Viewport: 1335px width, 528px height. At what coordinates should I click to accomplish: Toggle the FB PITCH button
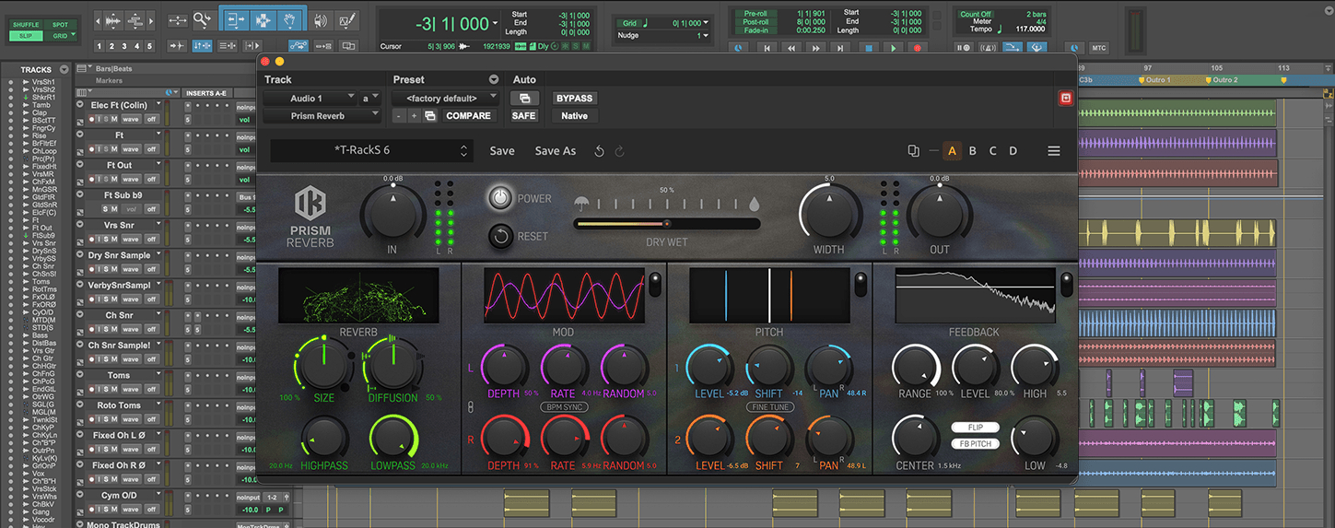[975, 444]
